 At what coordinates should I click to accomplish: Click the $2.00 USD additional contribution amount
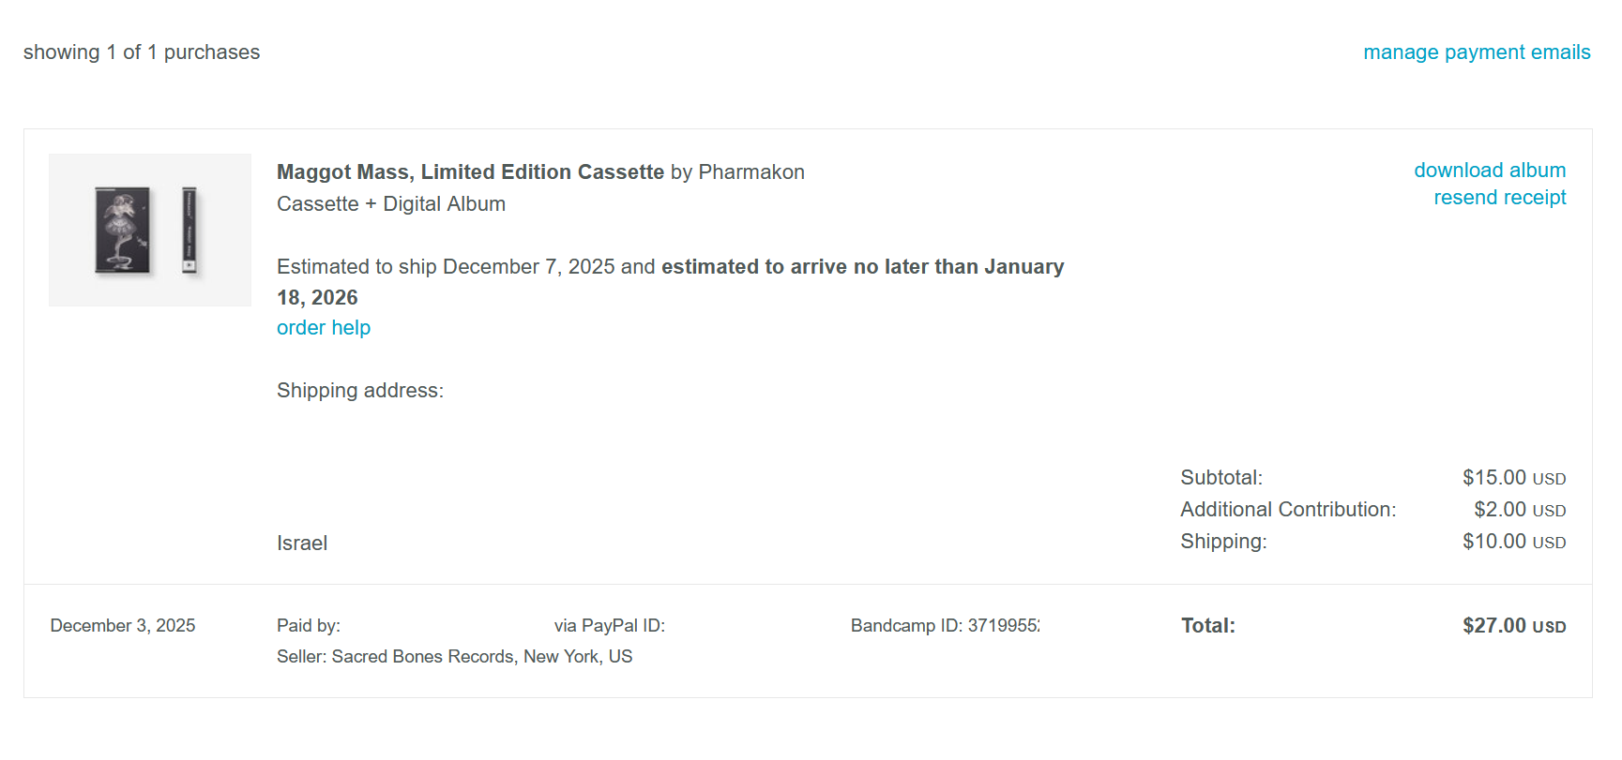1519,510
